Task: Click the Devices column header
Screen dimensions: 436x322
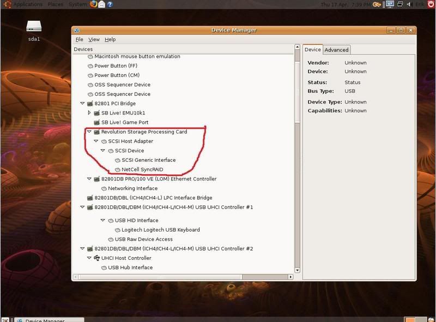Action: (x=183, y=49)
